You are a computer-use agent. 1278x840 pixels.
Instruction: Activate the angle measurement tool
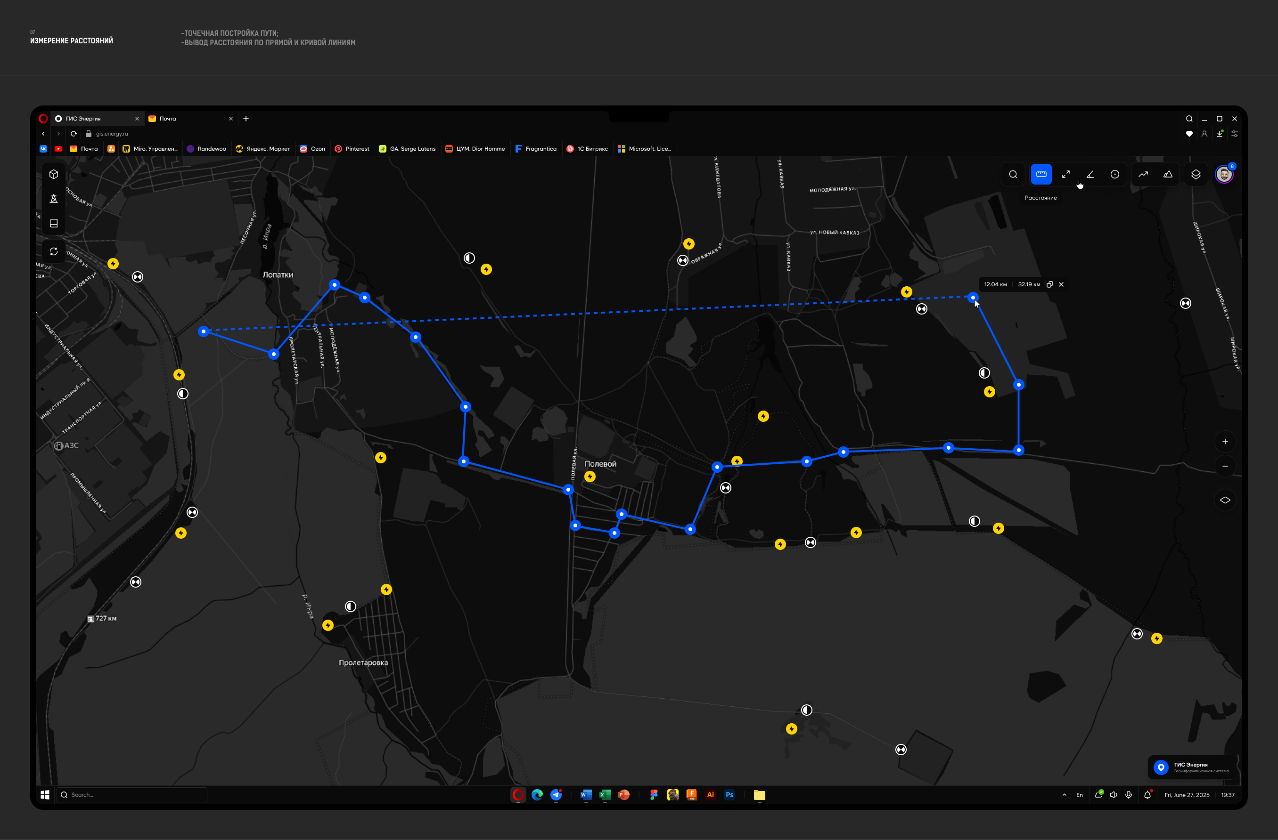pyautogui.click(x=1090, y=174)
